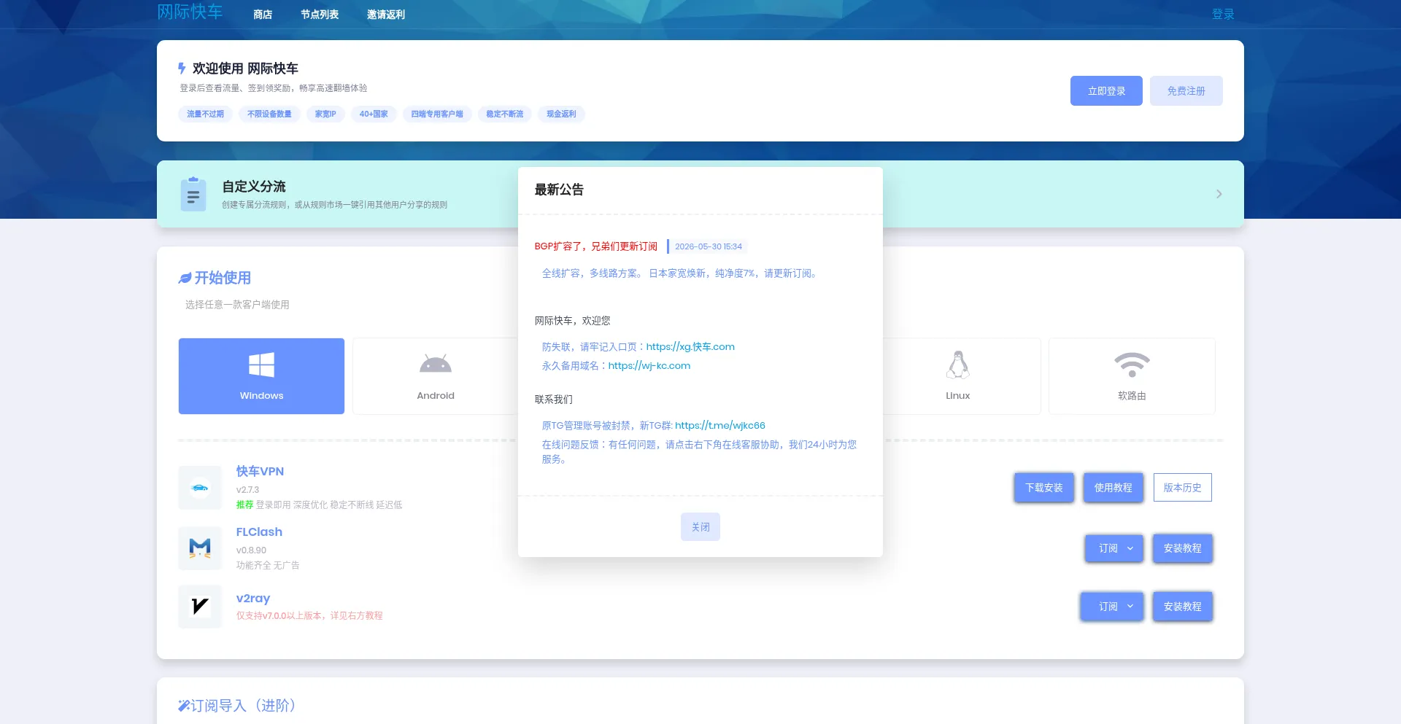Click the 2026-05-30 15:34 announcement date
The height and width of the screenshot is (724, 1401).
point(709,246)
